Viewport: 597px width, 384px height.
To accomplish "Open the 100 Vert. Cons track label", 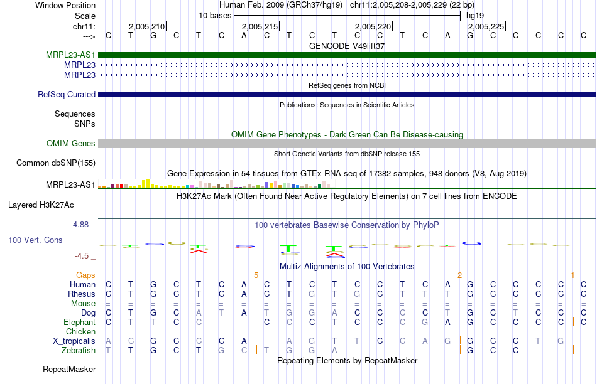I will click(35, 240).
